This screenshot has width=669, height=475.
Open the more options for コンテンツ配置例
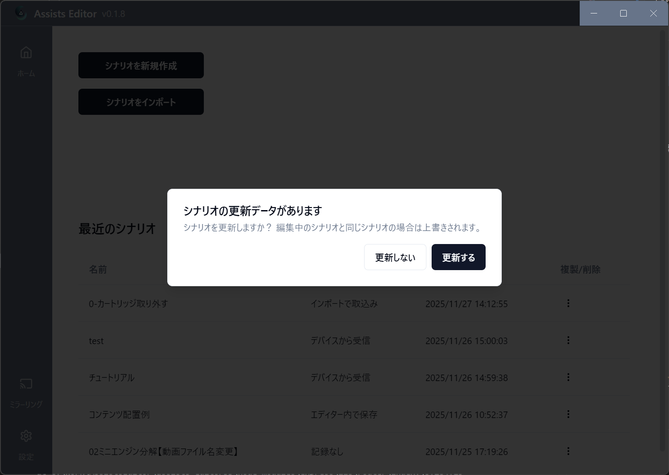click(568, 414)
